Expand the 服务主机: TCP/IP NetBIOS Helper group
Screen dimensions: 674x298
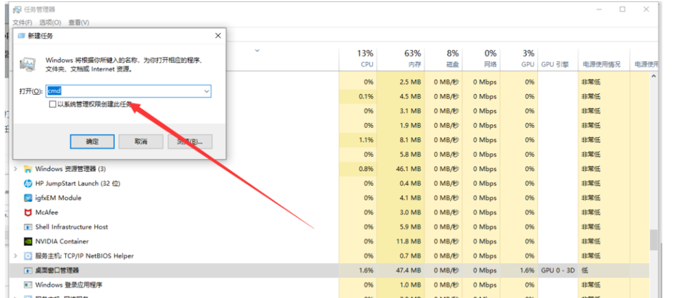coord(16,256)
